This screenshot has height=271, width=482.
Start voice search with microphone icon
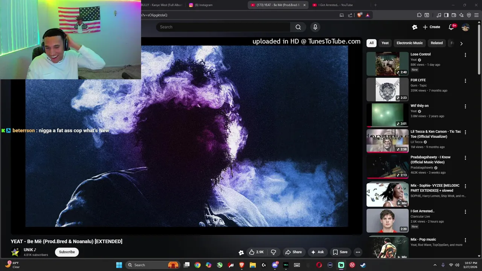[x=315, y=27]
